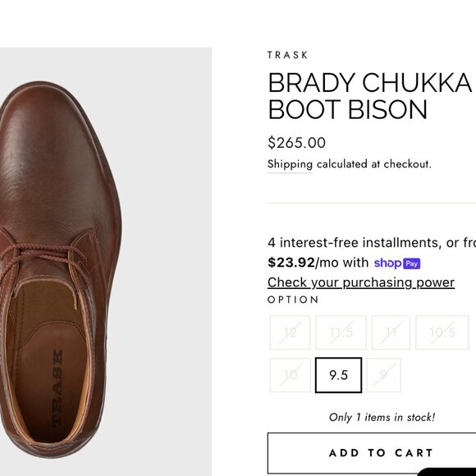
Task: Click the $265.00 price
Action: (x=296, y=143)
